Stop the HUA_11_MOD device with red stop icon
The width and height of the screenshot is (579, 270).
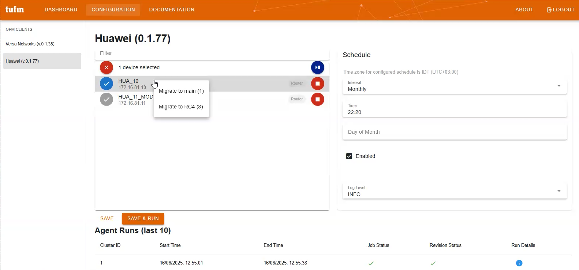pyautogui.click(x=318, y=99)
